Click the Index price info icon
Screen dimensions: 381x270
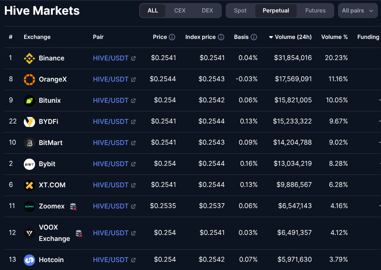click(x=221, y=37)
